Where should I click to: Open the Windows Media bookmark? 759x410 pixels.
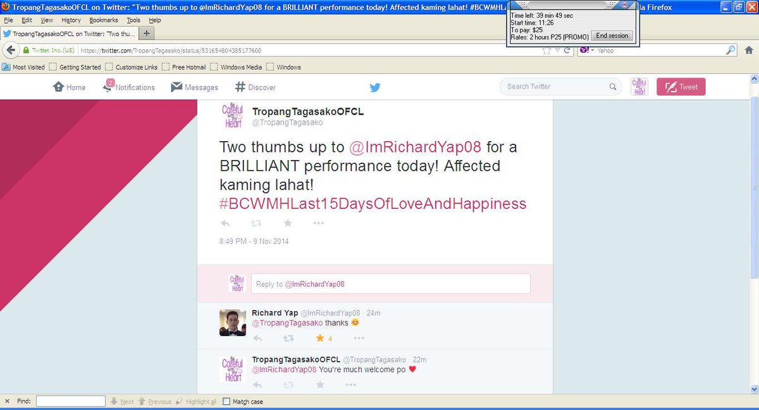[x=237, y=67]
